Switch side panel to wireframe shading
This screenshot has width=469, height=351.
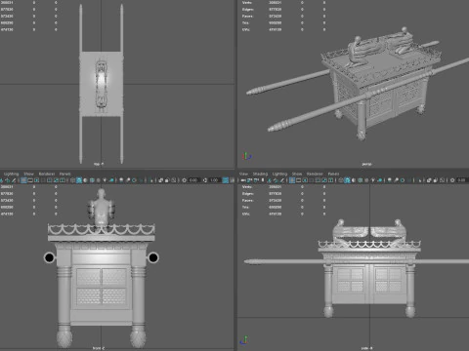[341, 180]
